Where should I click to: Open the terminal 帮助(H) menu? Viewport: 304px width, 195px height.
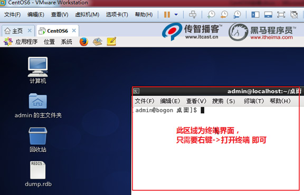click(x=280, y=101)
